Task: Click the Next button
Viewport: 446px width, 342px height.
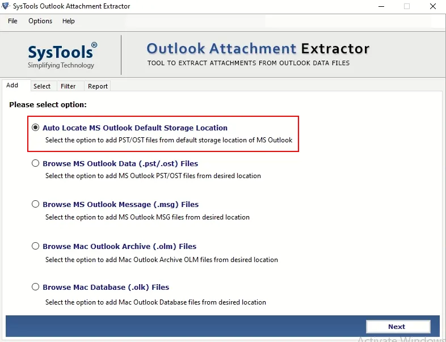Action: (398, 327)
